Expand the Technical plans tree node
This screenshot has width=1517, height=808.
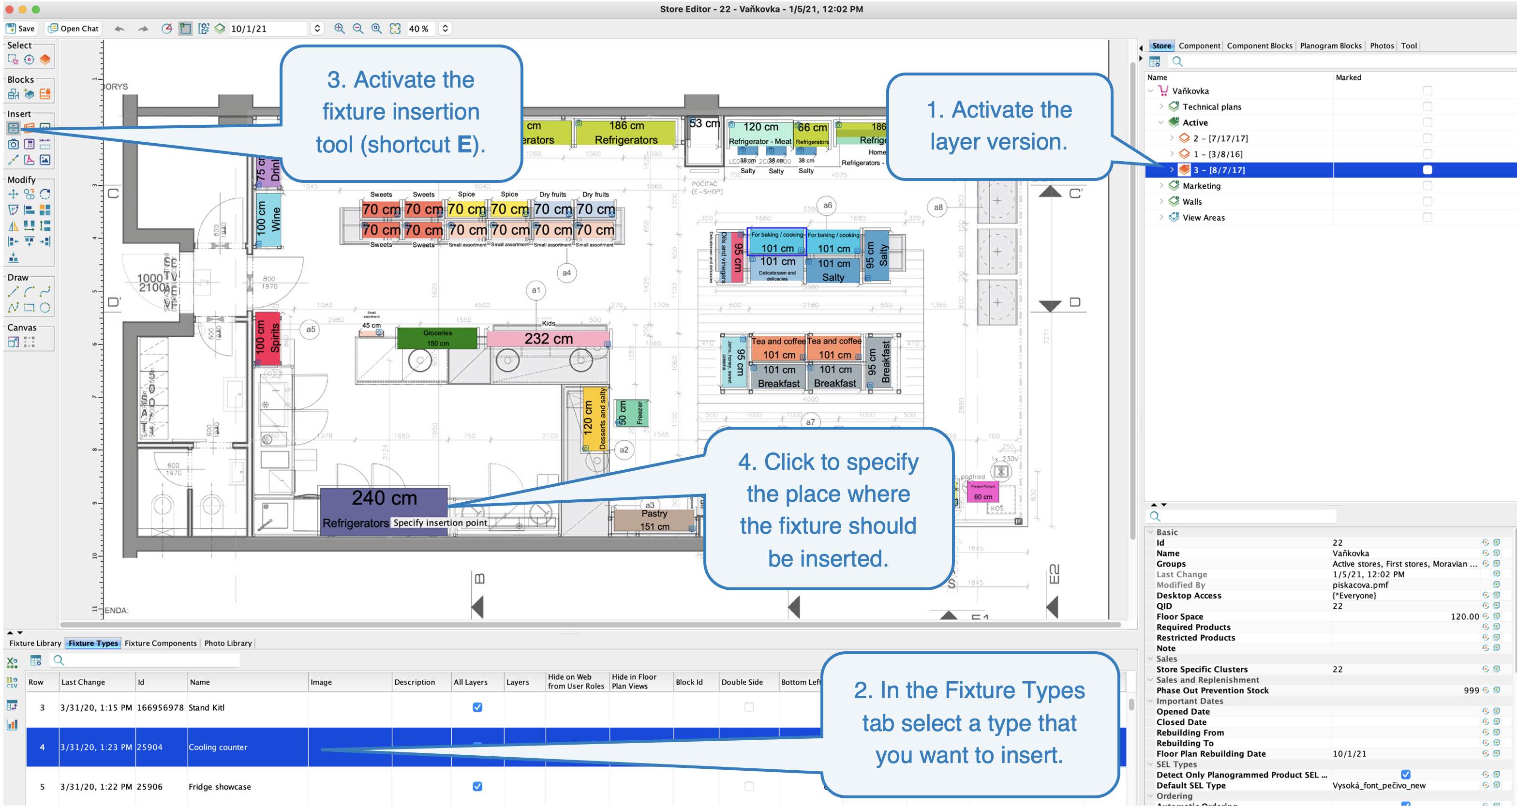(x=1160, y=106)
